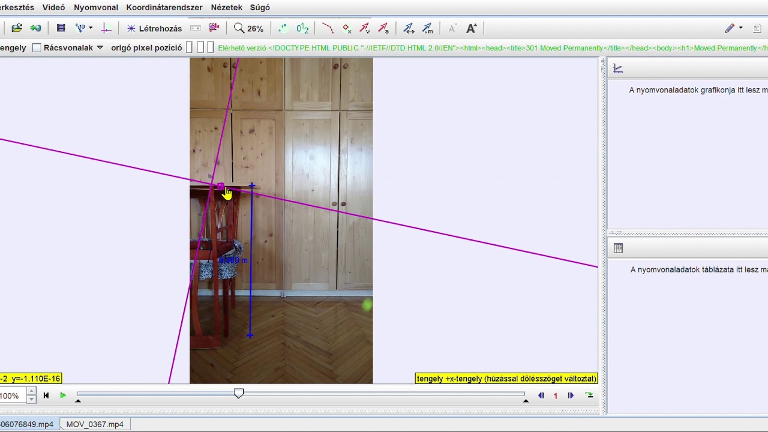The height and width of the screenshot is (432, 768).
Task: Open clip settings filmstrip icon
Action: (x=61, y=28)
